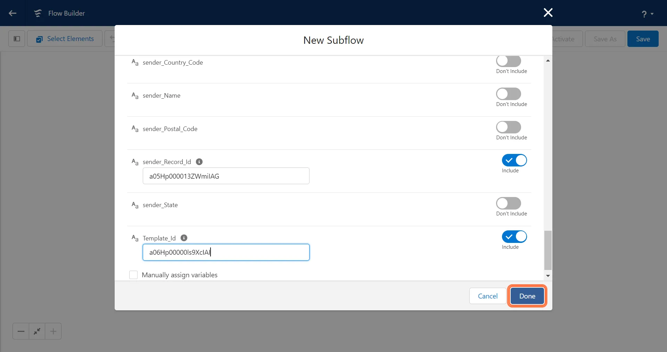
Task: Zoom in with the plus icon
Action: [x=53, y=331]
